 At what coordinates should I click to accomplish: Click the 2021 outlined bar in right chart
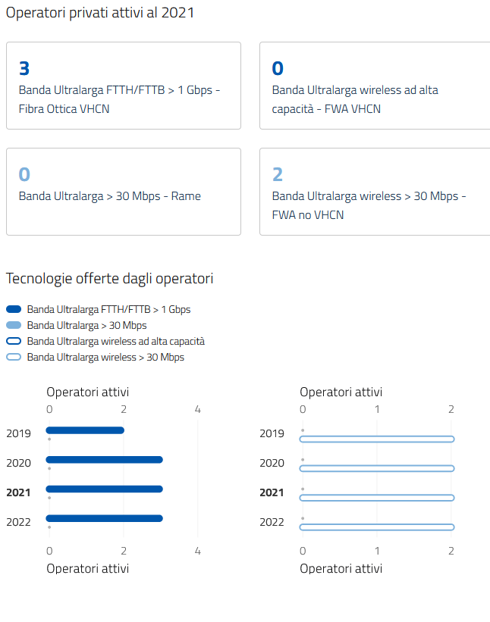tap(378, 498)
